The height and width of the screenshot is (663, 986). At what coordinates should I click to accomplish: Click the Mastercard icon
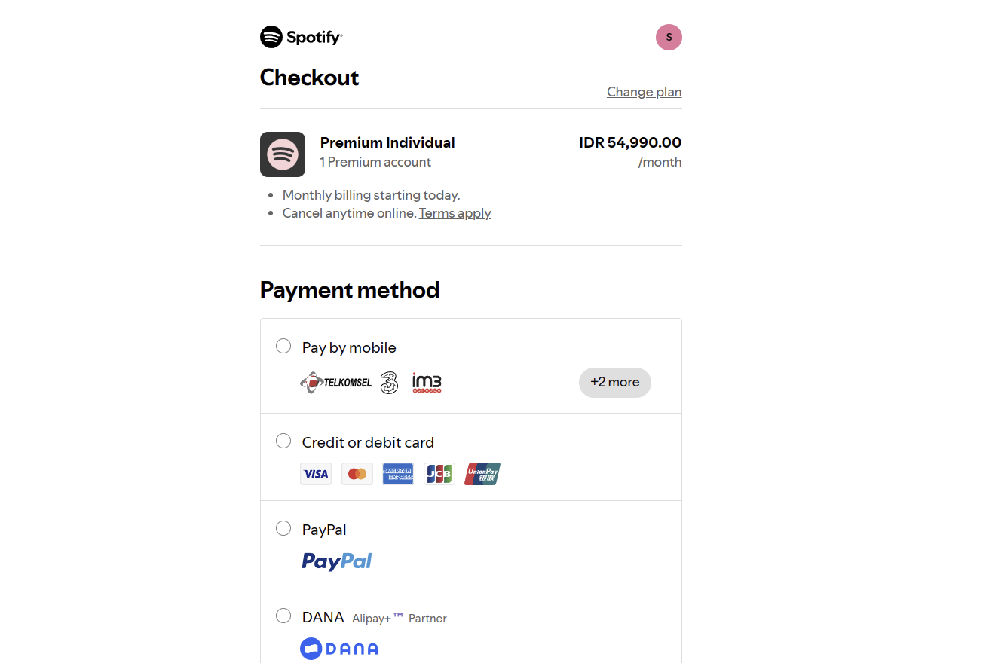pyautogui.click(x=357, y=474)
